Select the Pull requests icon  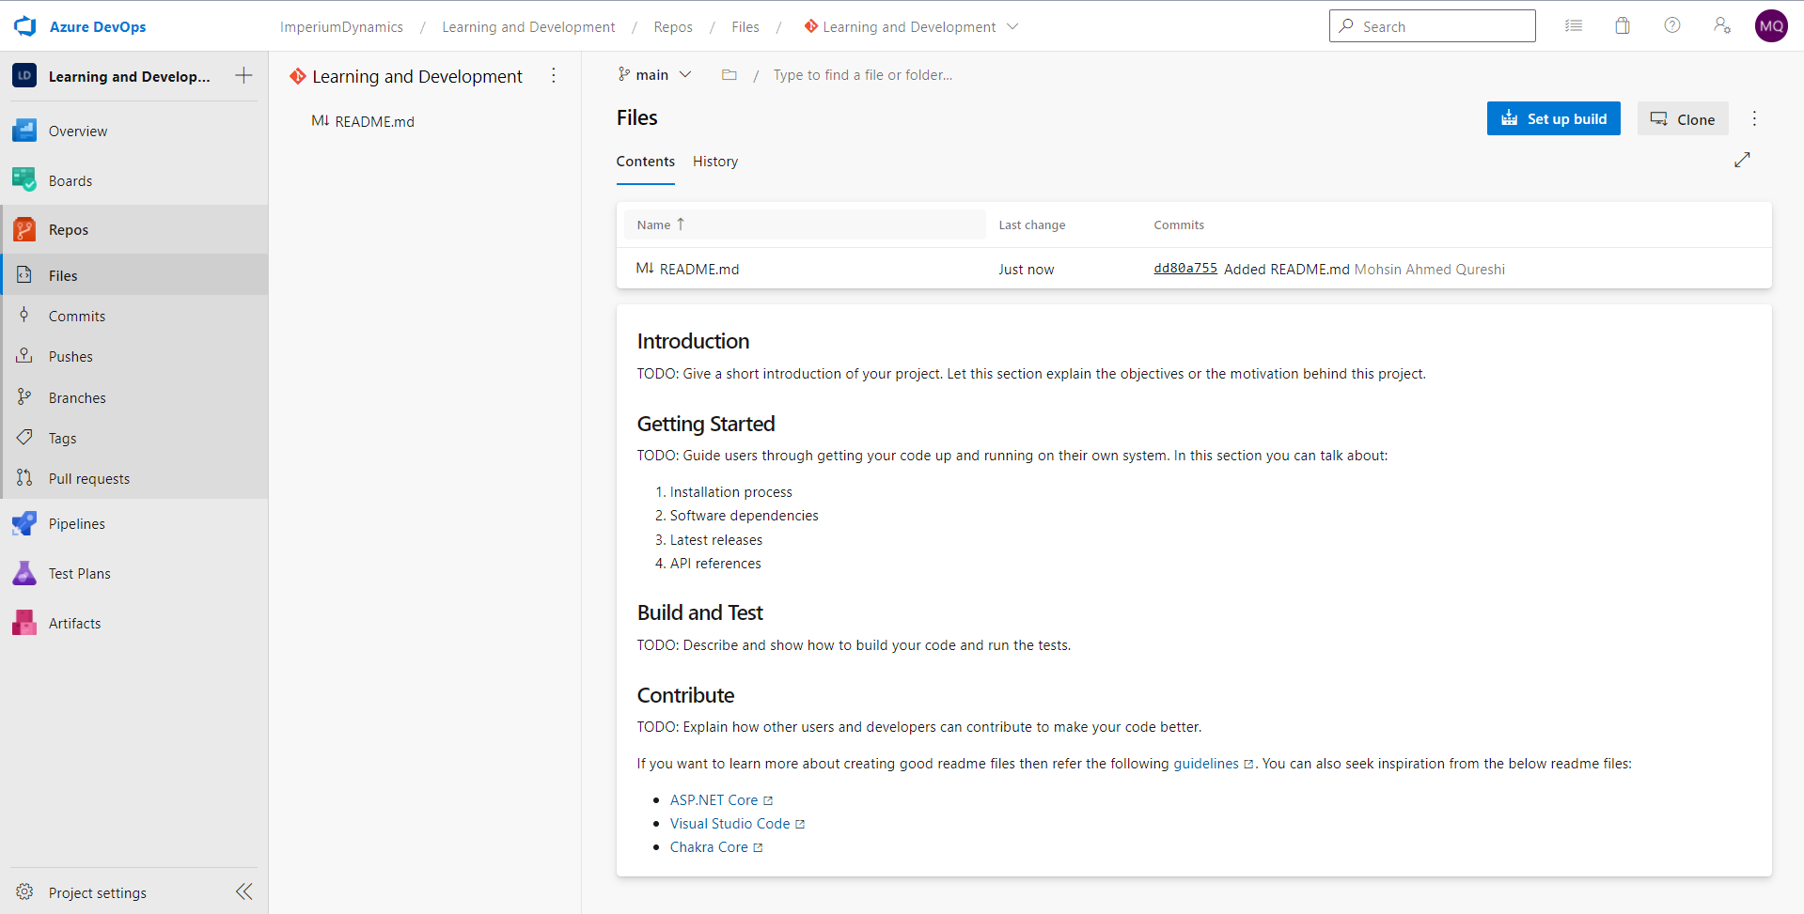point(24,478)
